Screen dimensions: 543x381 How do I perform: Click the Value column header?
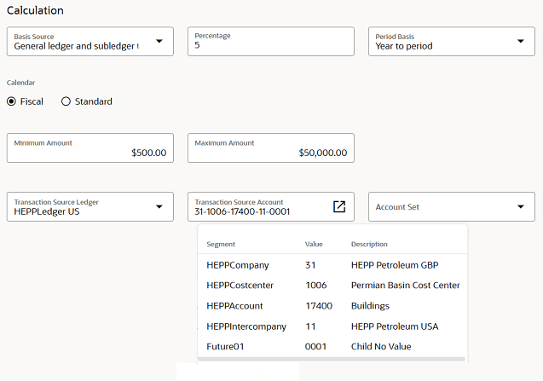(314, 244)
